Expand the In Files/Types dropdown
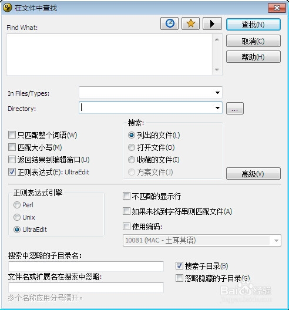Viewport: 289px width, 310px height. (217, 93)
